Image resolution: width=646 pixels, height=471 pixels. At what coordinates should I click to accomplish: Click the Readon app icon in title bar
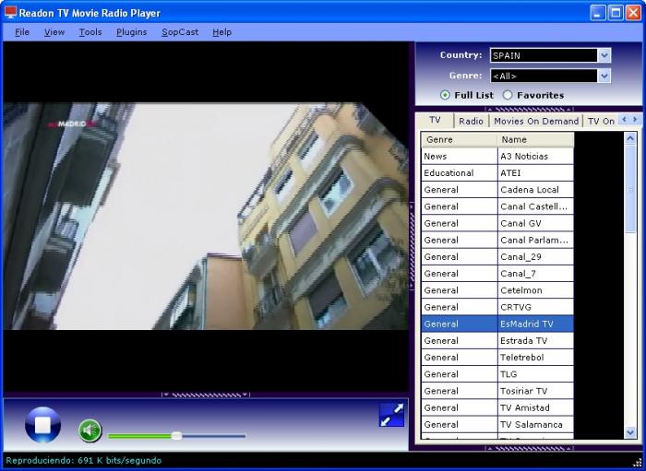point(10,13)
